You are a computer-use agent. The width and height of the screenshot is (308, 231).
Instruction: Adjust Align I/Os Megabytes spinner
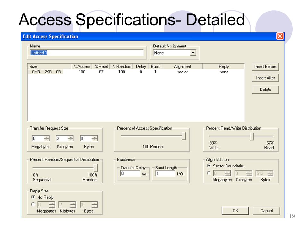[228, 173]
